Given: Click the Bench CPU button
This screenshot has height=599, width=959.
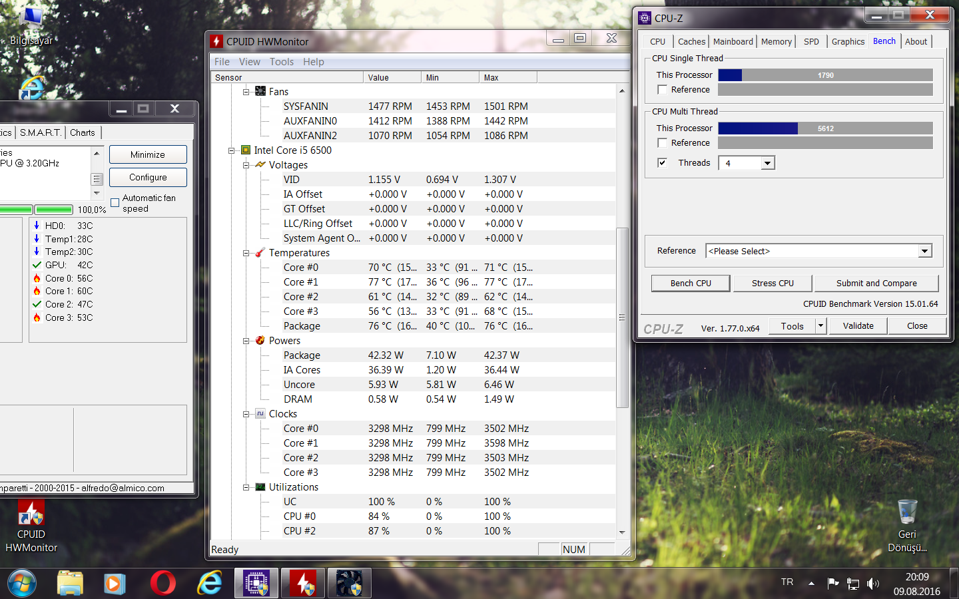Looking at the screenshot, I should 691,283.
